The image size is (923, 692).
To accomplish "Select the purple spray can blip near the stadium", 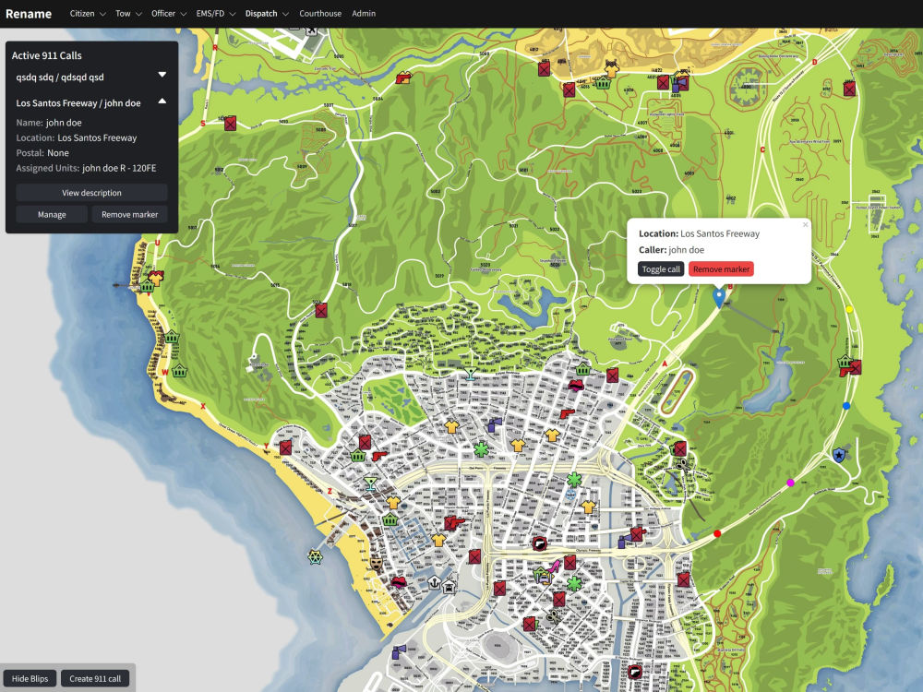I will click(x=399, y=651).
